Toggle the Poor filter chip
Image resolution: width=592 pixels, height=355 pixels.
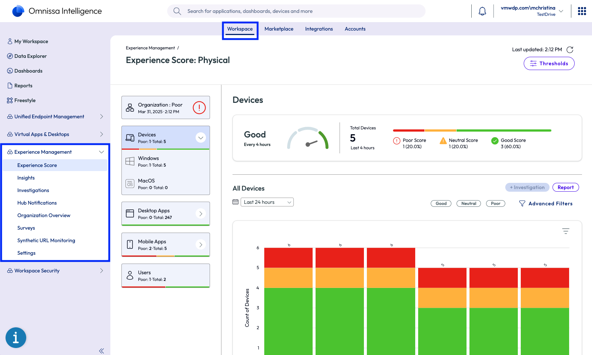click(495, 203)
